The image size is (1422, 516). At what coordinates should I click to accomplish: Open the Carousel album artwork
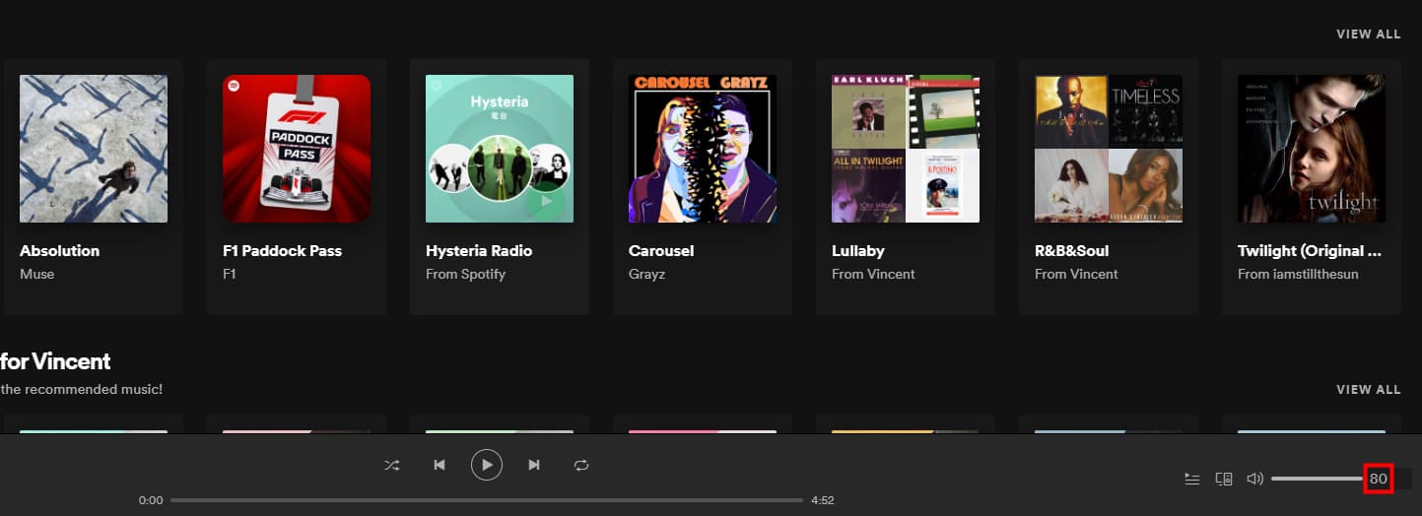[703, 149]
